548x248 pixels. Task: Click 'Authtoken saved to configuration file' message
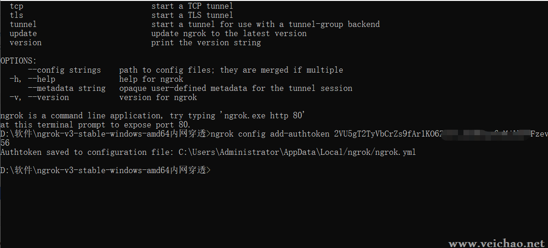pyautogui.click(x=88, y=152)
